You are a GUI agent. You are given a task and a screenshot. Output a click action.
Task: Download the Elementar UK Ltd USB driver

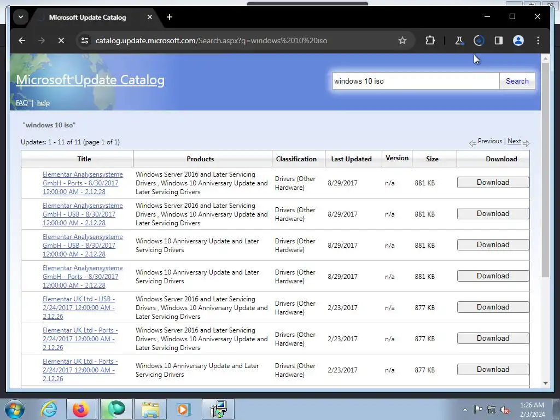[493, 307]
